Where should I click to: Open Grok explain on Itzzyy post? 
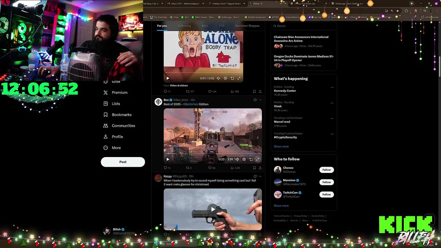tap(255, 176)
